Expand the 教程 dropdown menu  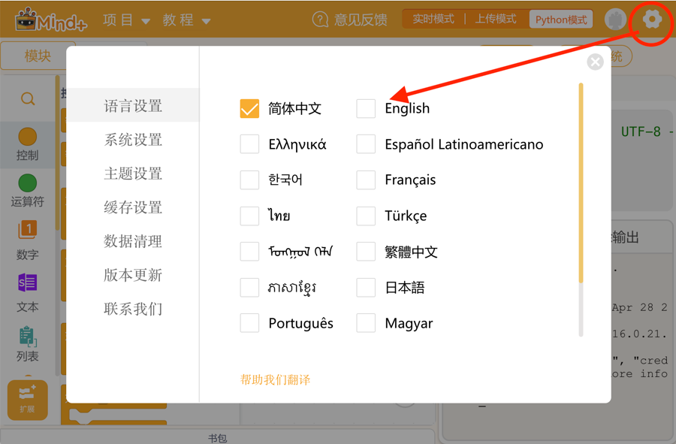pyautogui.click(x=186, y=20)
